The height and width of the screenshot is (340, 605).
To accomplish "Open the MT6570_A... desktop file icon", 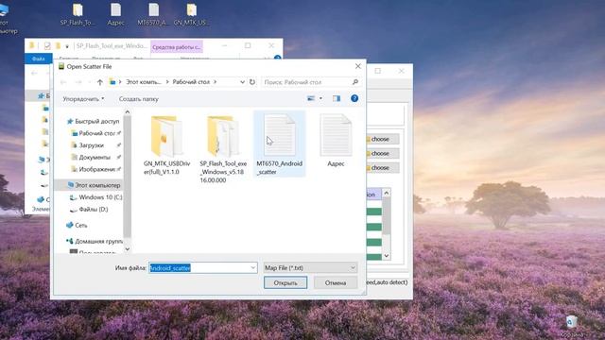I will (x=153, y=15).
